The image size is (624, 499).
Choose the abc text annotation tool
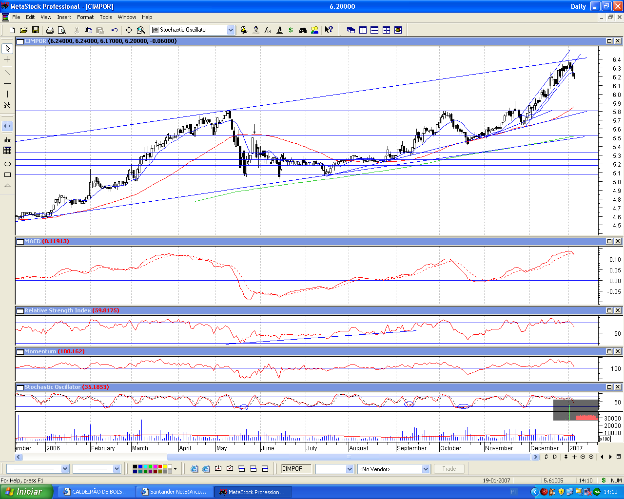7,140
